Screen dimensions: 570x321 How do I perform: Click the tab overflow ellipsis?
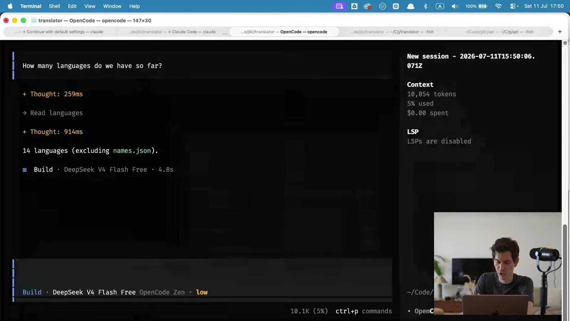pos(225,33)
